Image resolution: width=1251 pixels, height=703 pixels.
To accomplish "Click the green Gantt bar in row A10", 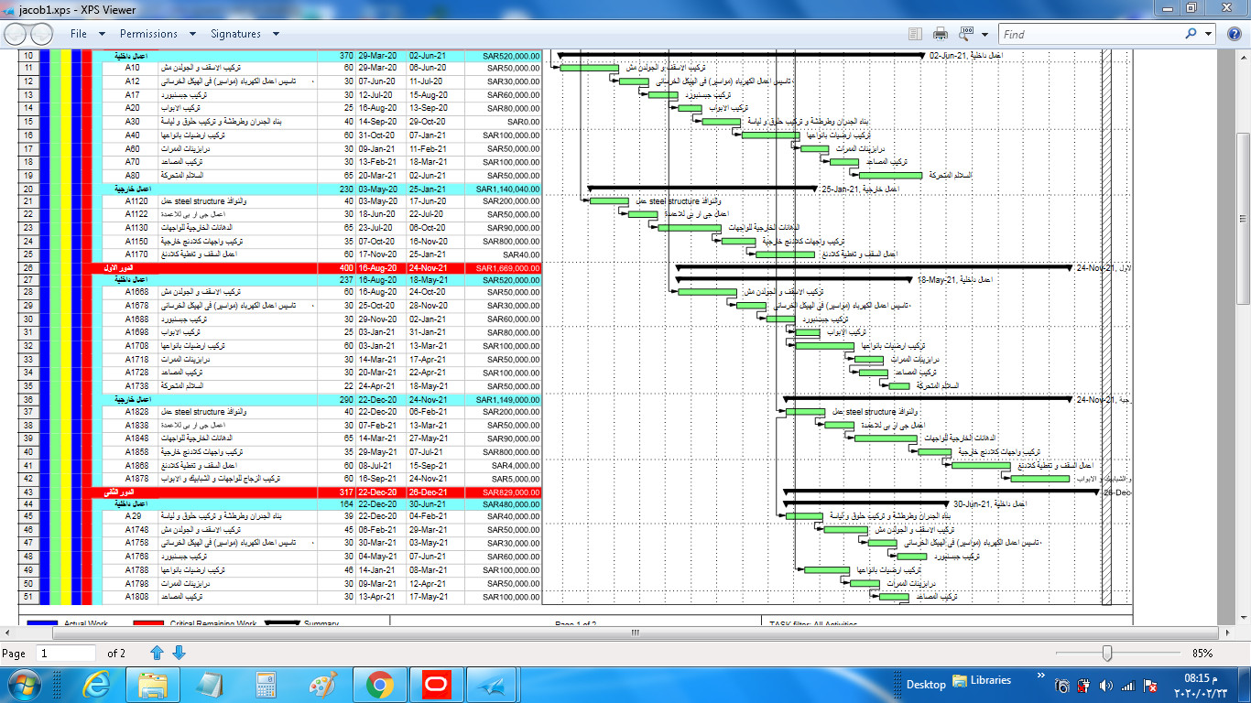I will tap(590, 68).
